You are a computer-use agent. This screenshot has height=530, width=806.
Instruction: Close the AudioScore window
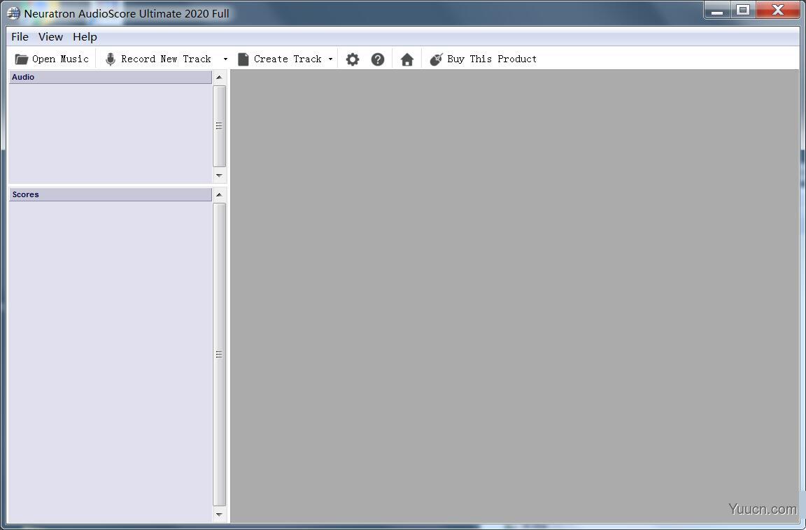[778, 10]
